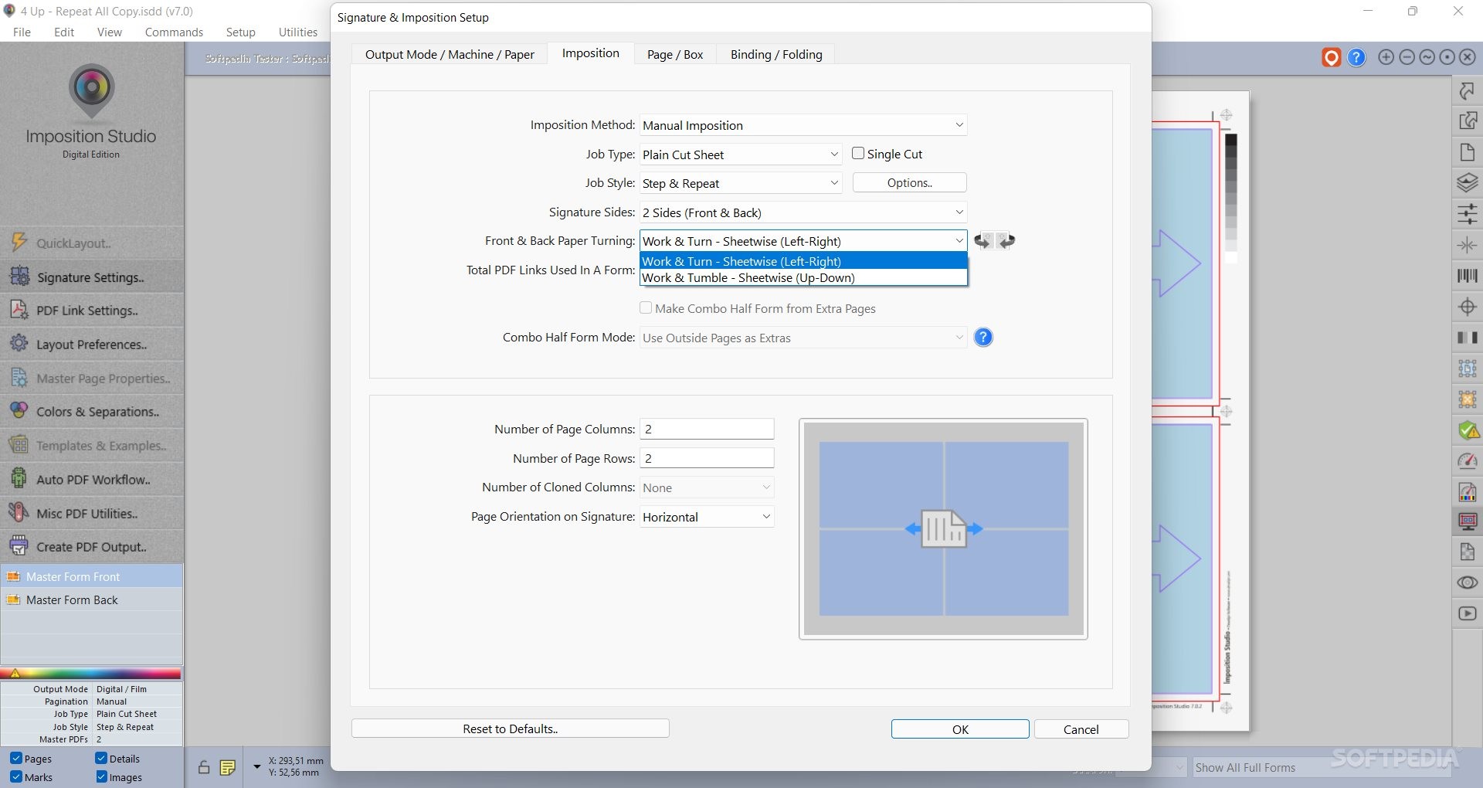Click the center alignment arrows icon in right toolbar
Image resolution: width=1483 pixels, height=788 pixels.
(1467, 245)
